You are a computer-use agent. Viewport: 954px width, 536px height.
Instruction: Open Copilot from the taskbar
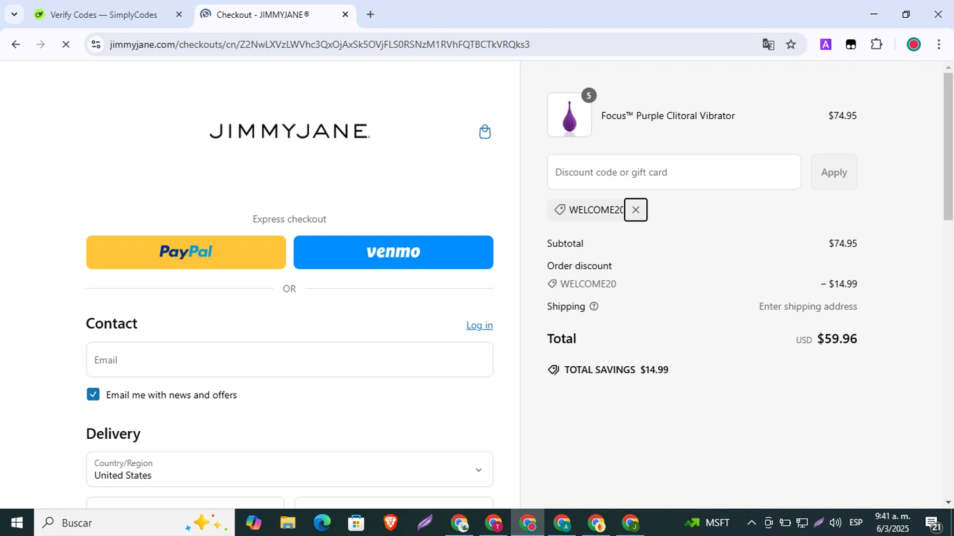point(253,523)
